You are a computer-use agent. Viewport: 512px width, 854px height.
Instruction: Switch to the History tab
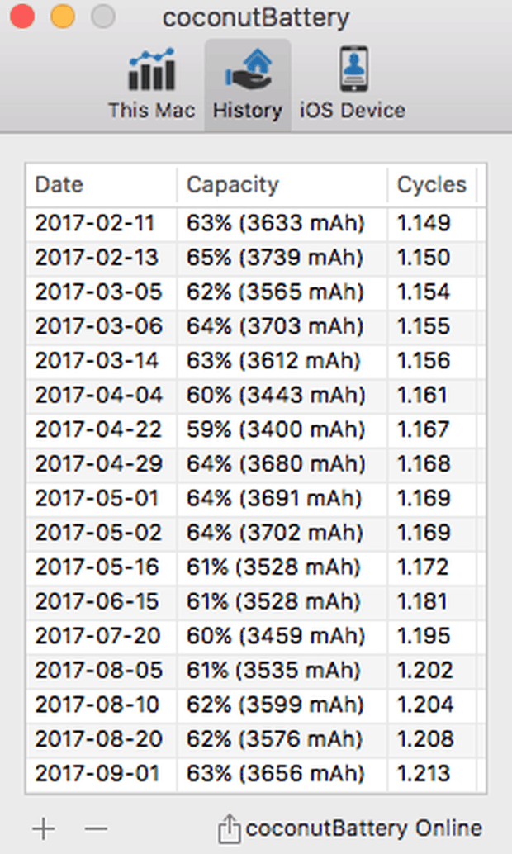coord(247,83)
